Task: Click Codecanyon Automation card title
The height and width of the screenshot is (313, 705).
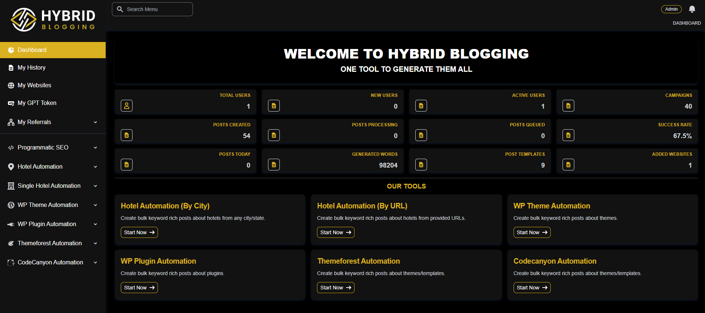Action: 555,261
